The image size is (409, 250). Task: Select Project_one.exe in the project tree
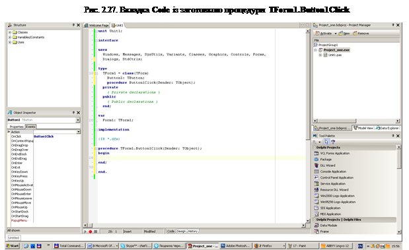tap(336, 50)
